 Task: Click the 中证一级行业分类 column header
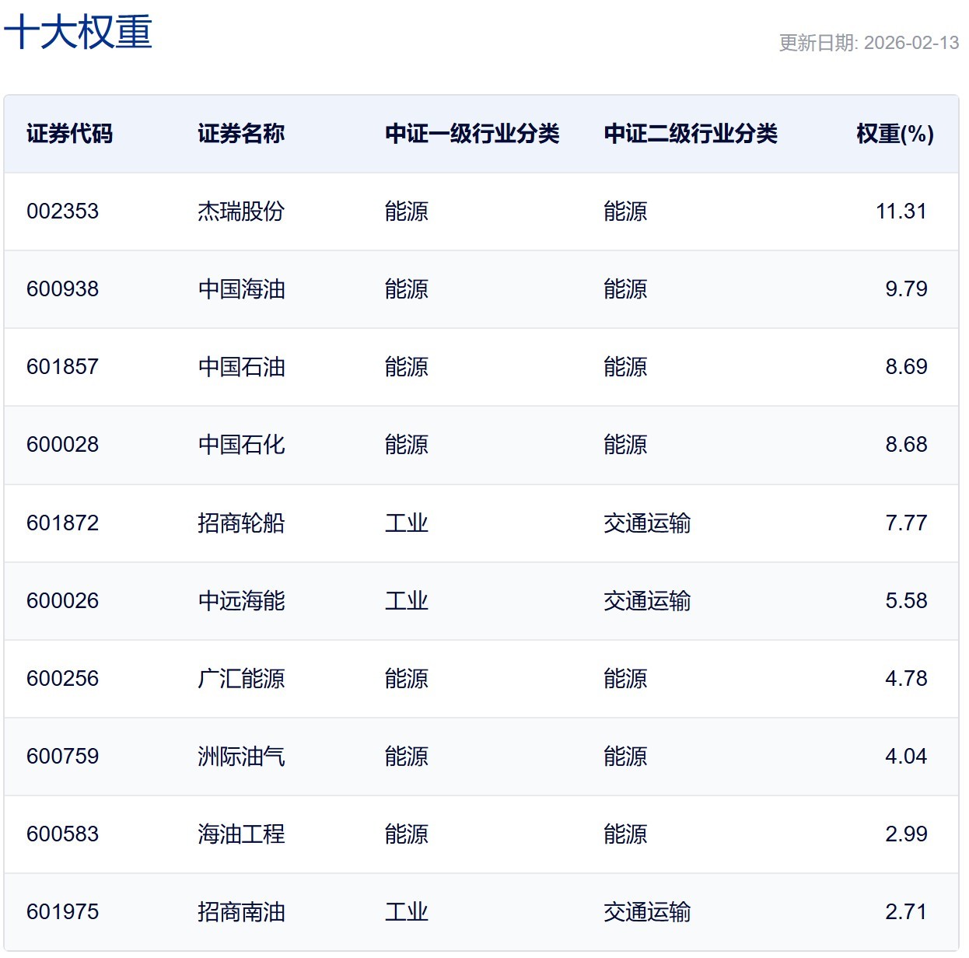[473, 134]
